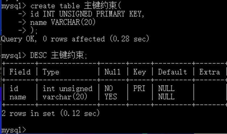Click 'int unsigned' type value
The width and height of the screenshot is (227, 134).
coord(67,89)
